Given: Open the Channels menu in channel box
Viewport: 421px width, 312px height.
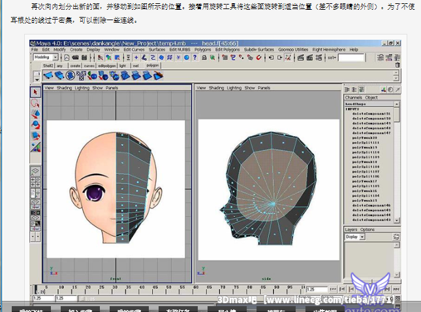Looking at the screenshot, I should pyautogui.click(x=354, y=98).
